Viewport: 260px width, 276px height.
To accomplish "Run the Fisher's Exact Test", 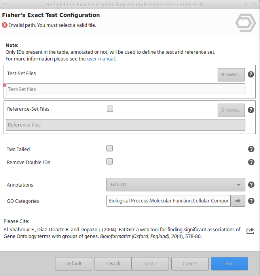I will coord(230,263).
